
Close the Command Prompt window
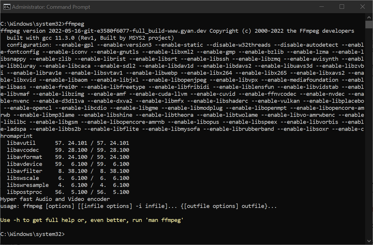362,7
